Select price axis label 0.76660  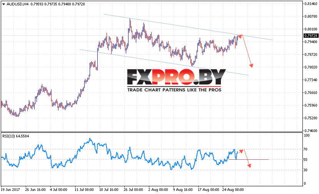311,93
